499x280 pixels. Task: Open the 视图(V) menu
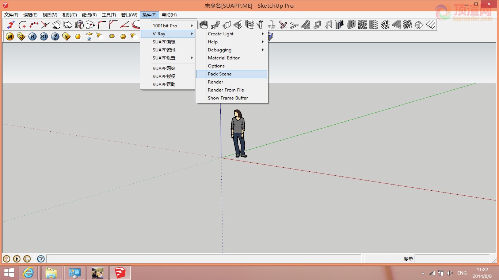point(50,15)
